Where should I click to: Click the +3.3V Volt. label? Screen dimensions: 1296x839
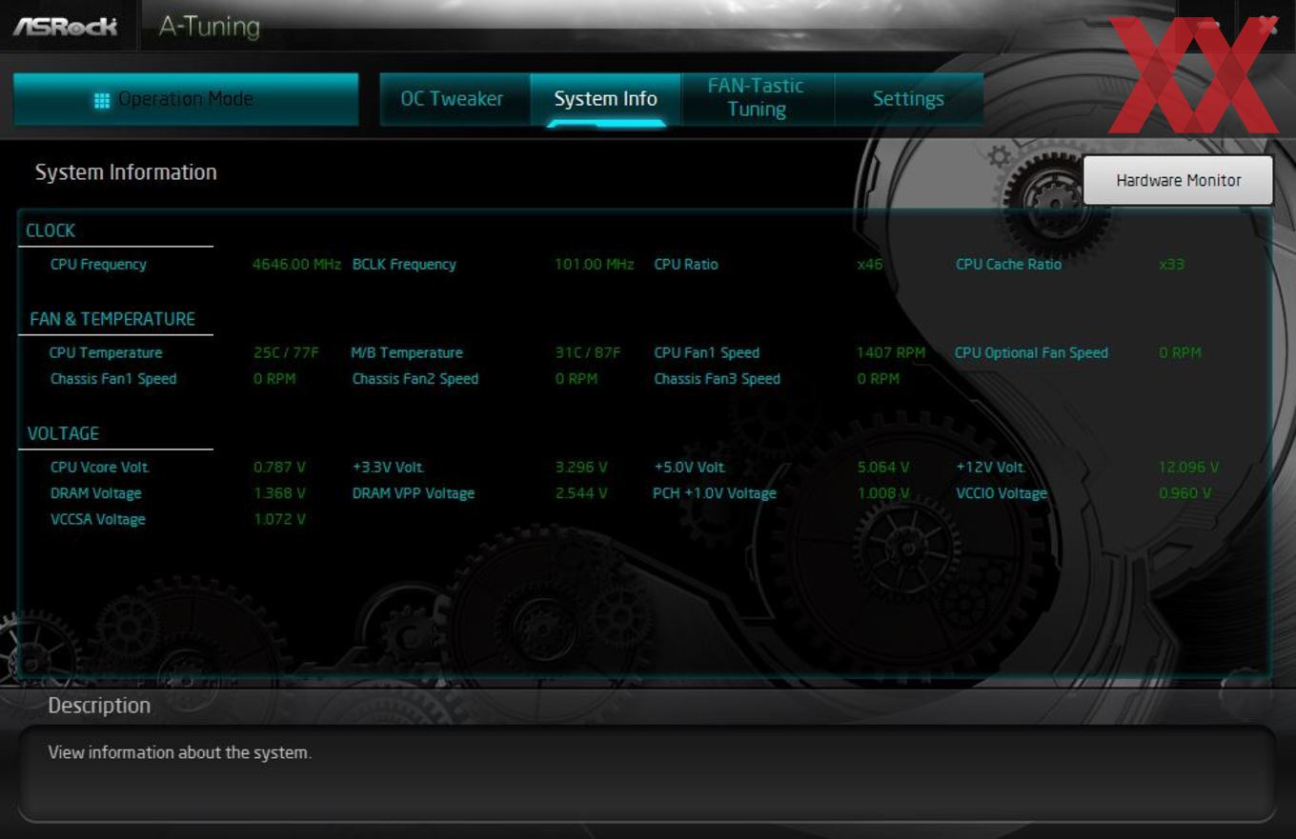[388, 467]
